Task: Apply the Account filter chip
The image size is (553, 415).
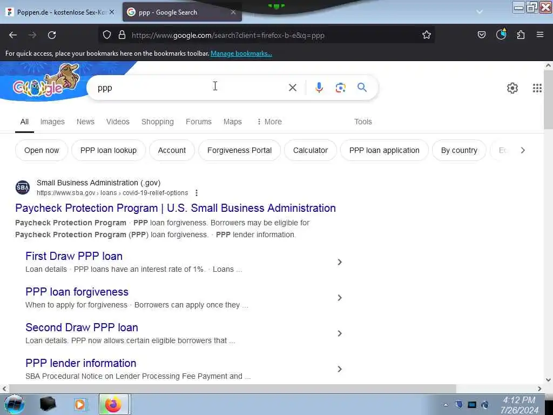Action: [172, 150]
